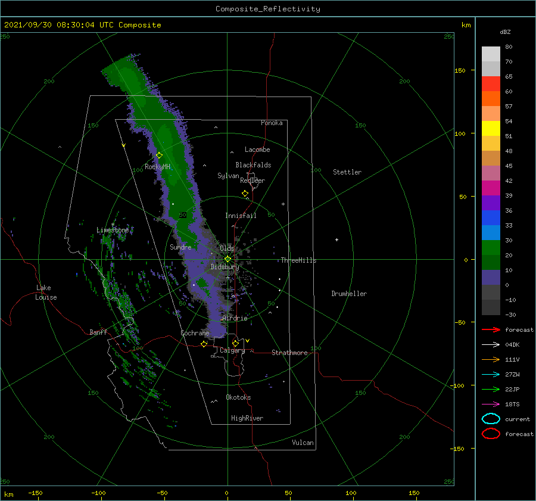Click the Strathmore town label
Image resolution: width=536 pixels, height=501 pixels.
(289, 353)
